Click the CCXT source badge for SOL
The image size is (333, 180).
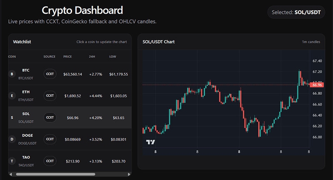[50, 118]
